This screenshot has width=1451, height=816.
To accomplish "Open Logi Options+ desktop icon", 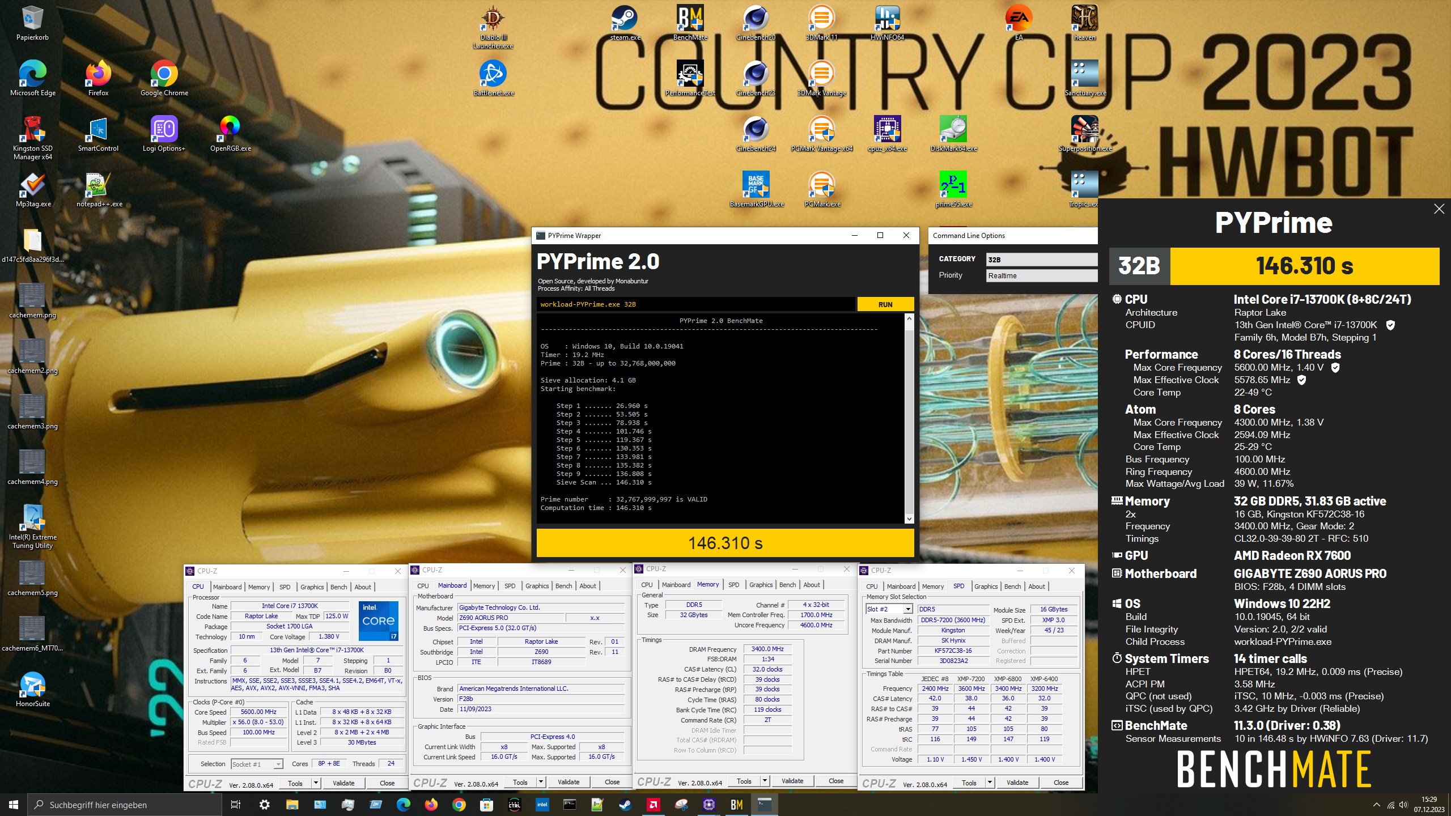I will pyautogui.click(x=164, y=134).
